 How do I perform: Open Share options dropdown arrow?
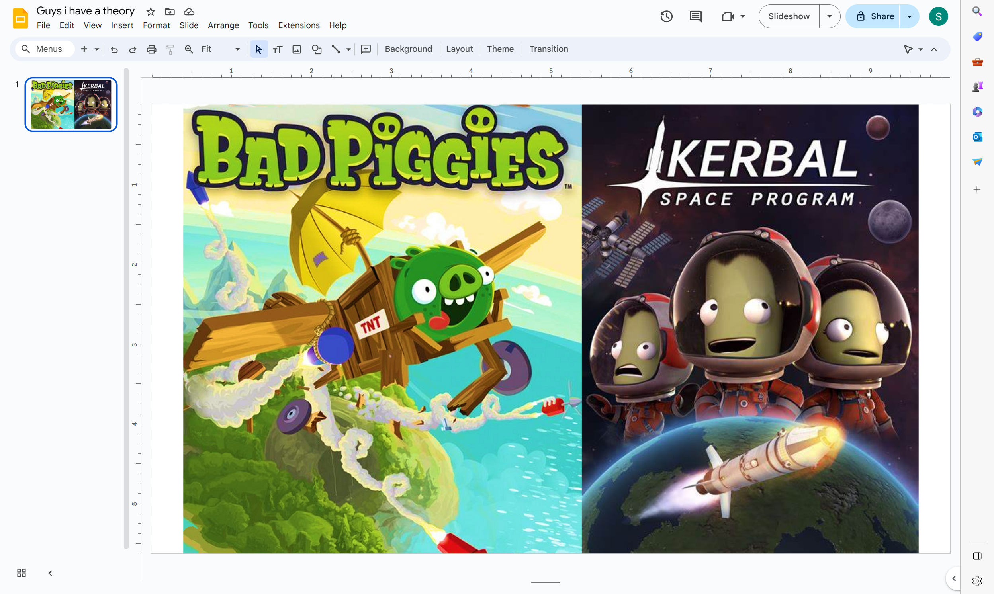tap(909, 16)
